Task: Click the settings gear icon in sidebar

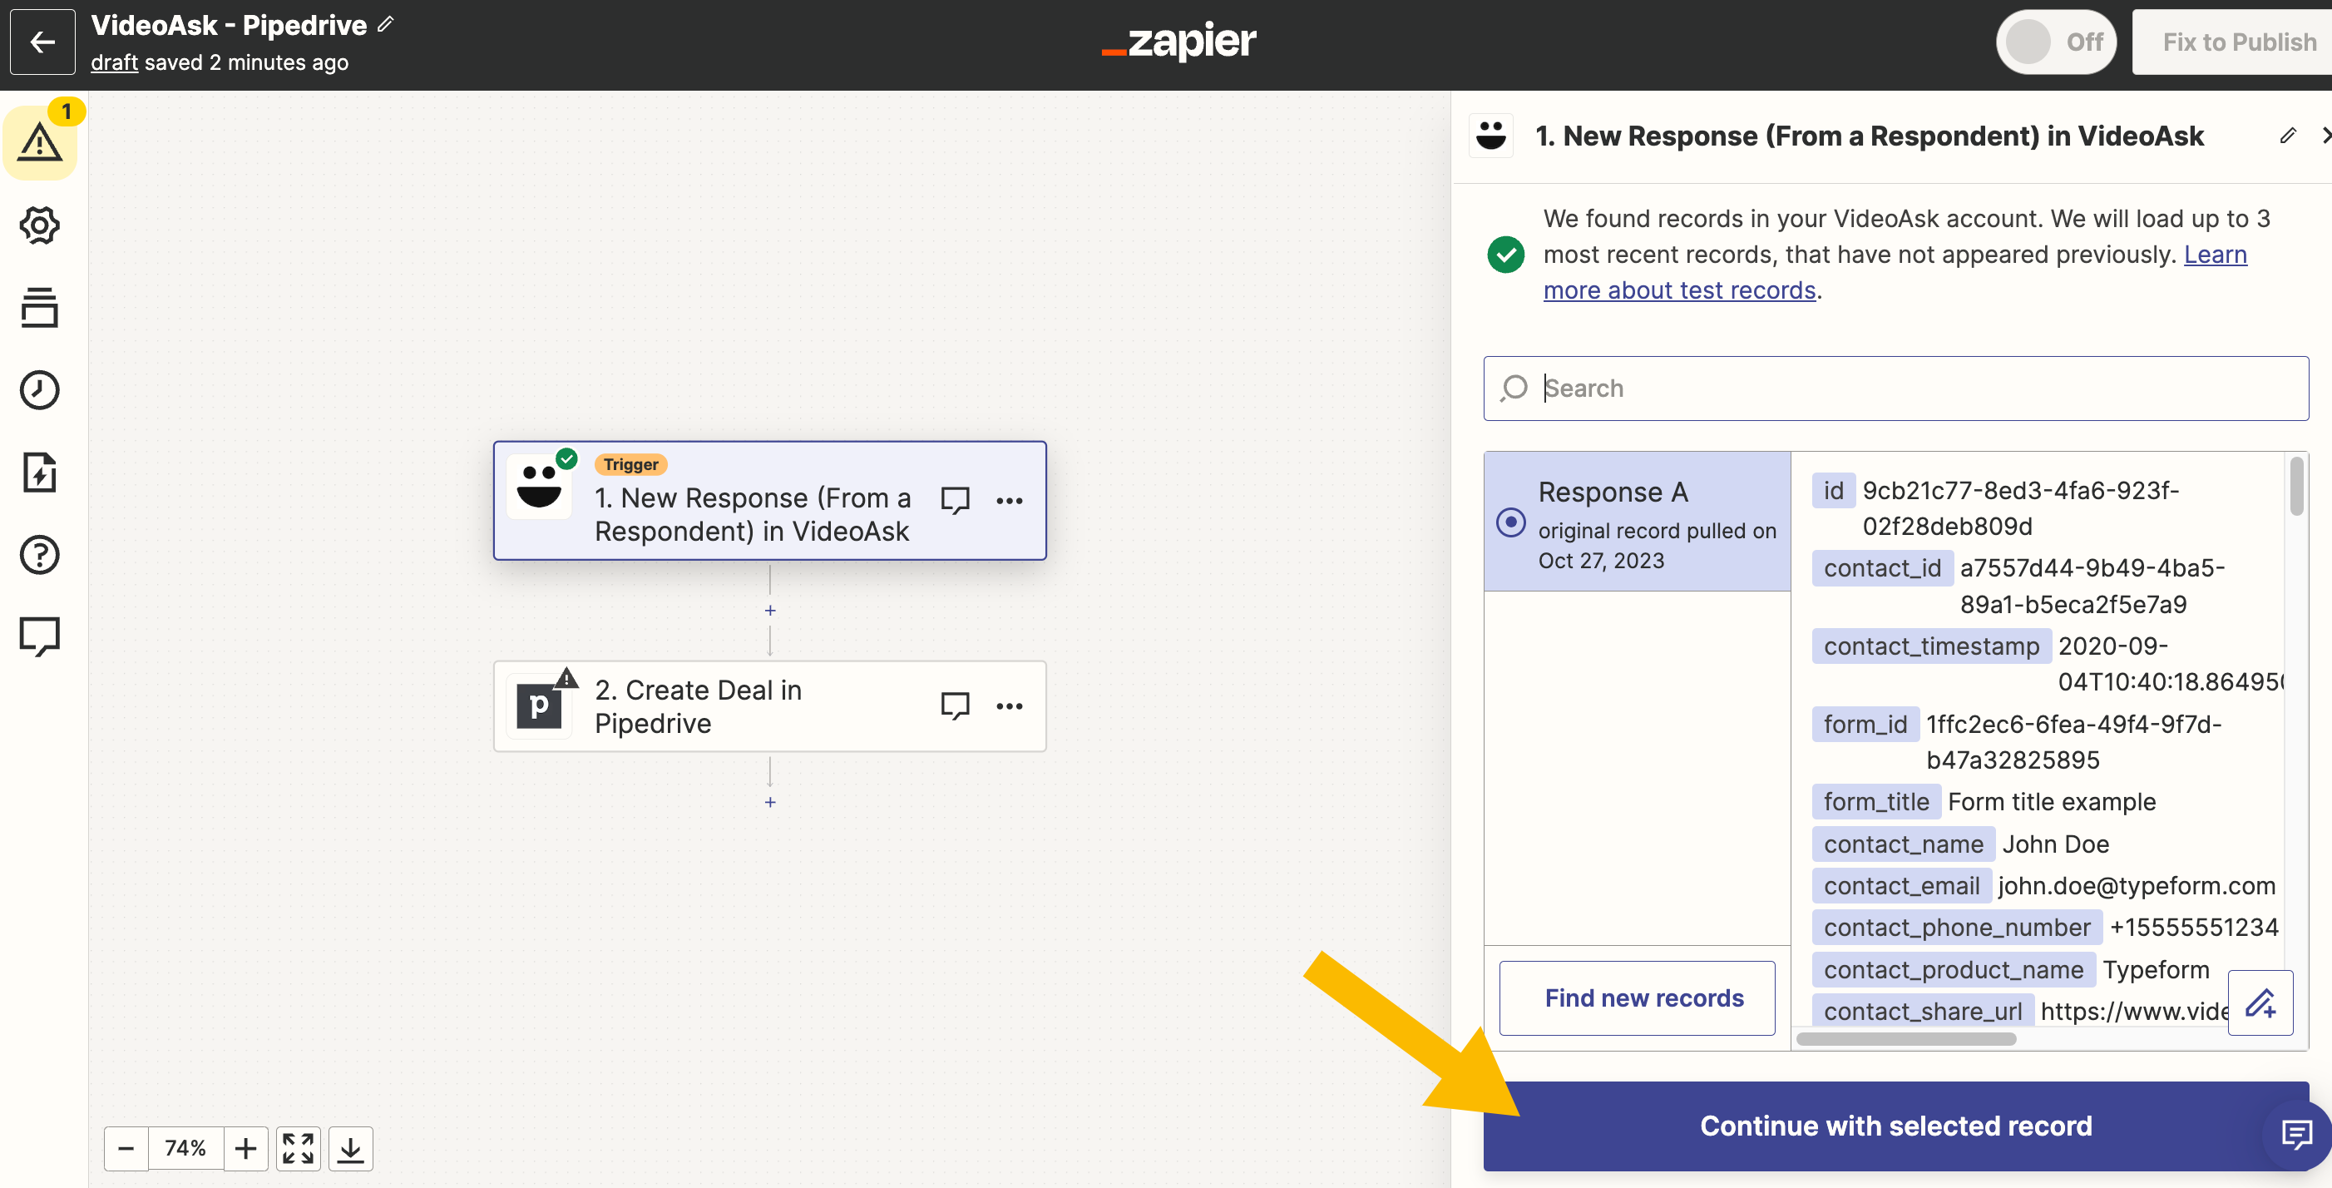Action: (39, 225)
